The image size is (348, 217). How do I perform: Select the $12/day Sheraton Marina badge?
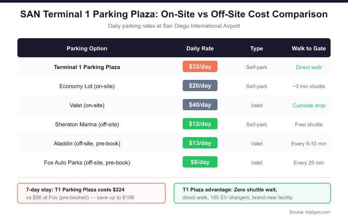click(x=200, y=124)
